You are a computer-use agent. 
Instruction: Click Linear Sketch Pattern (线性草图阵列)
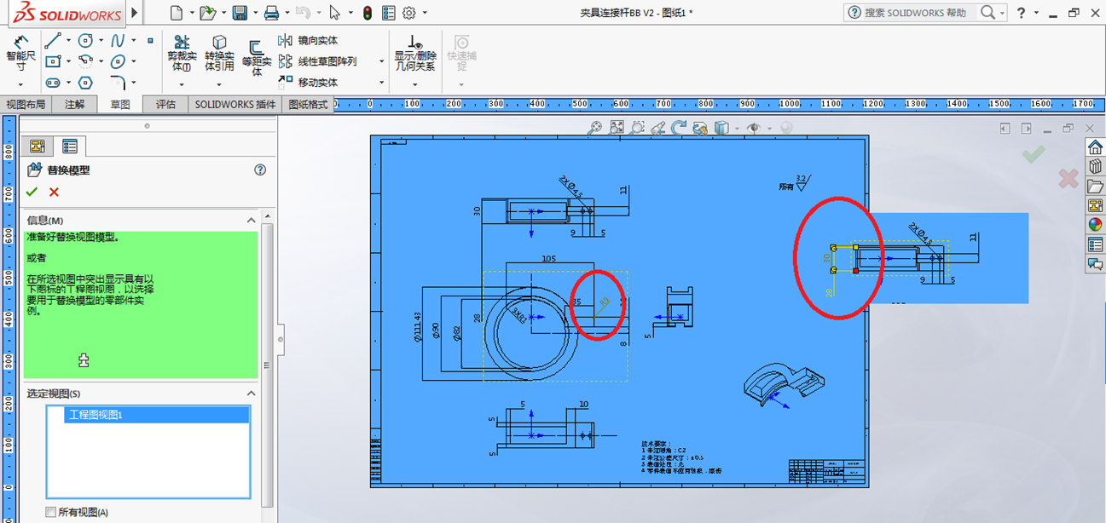tap(318, 61)
